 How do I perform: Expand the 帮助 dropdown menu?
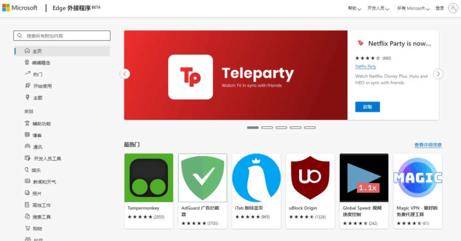point(354,8)
